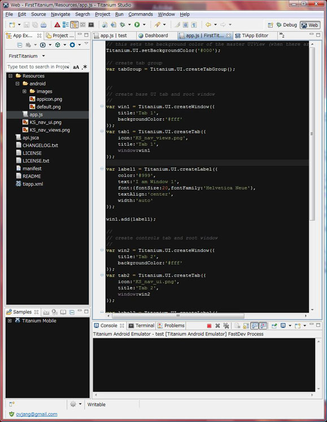Open the Commands menu
The width and height of the screenshot is (327, 422).
pos(141,14)
